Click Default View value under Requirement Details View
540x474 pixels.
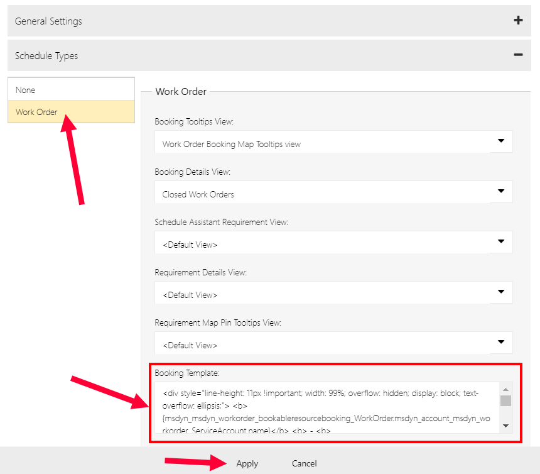coord(190,295)
